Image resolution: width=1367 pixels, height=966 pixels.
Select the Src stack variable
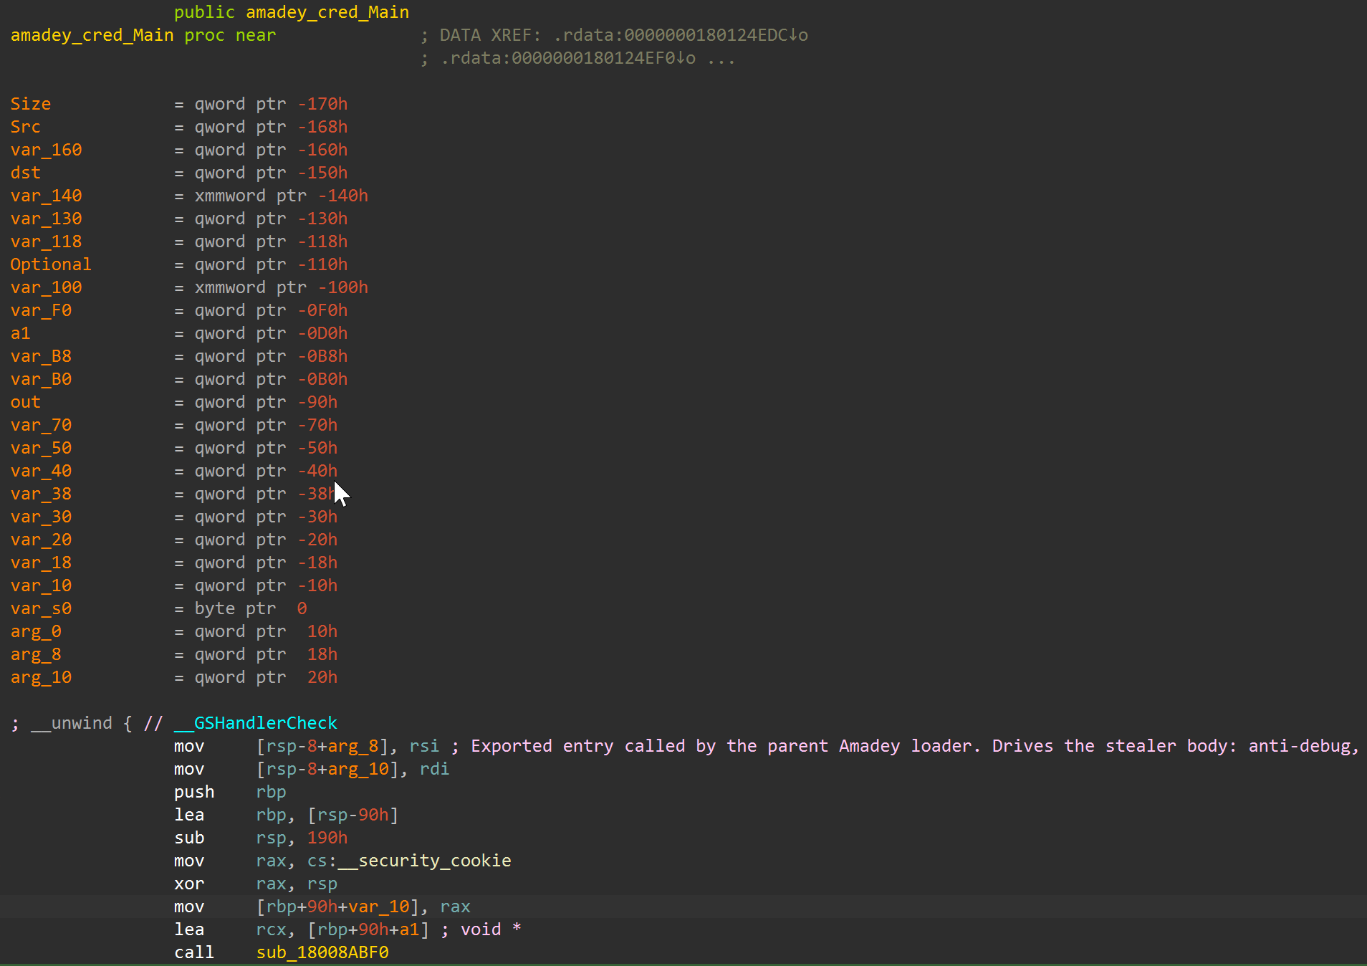26,127
